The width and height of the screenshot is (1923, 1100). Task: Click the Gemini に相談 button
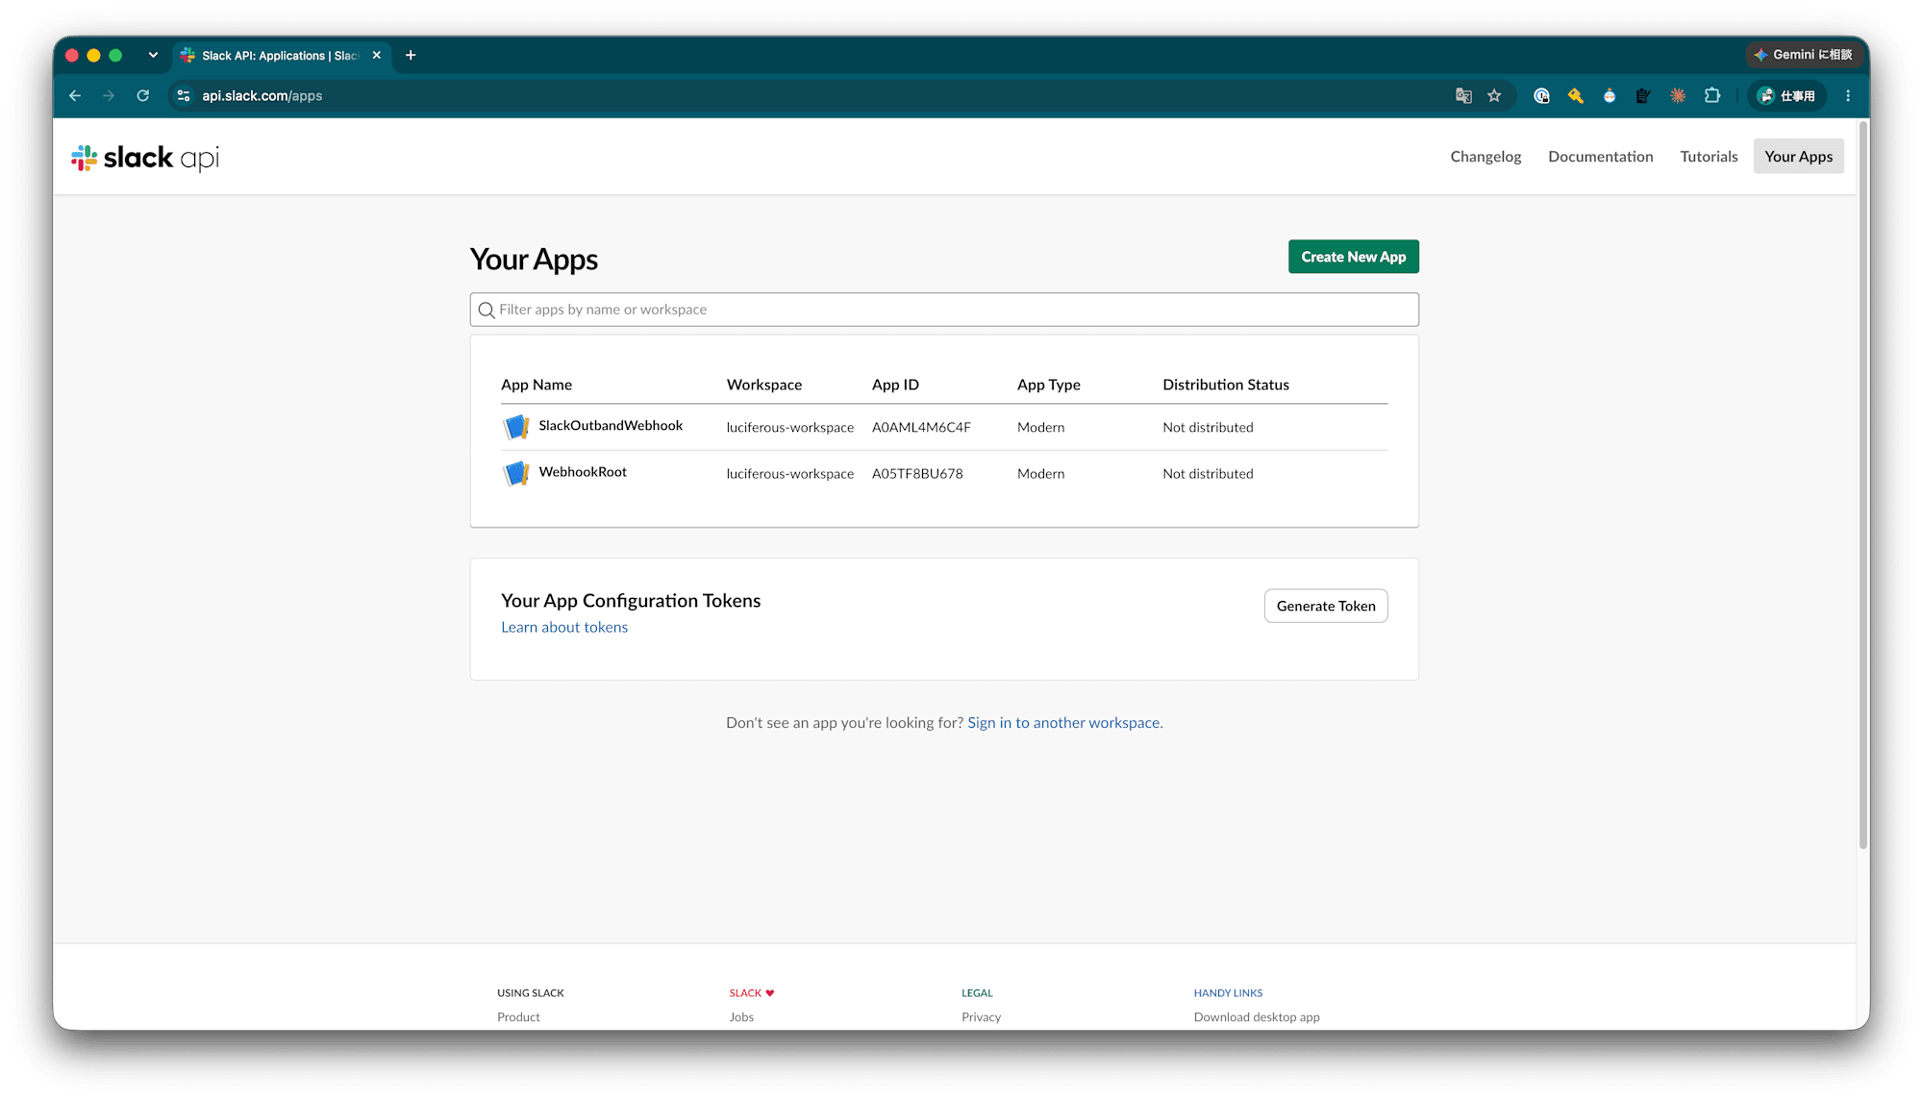coord(1803,55)
